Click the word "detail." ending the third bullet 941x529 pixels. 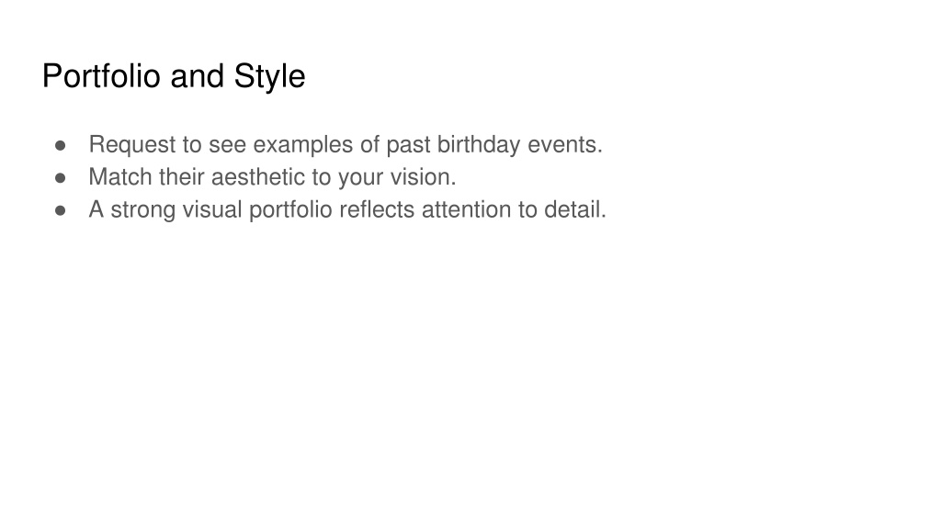click(x=575, y=209)
